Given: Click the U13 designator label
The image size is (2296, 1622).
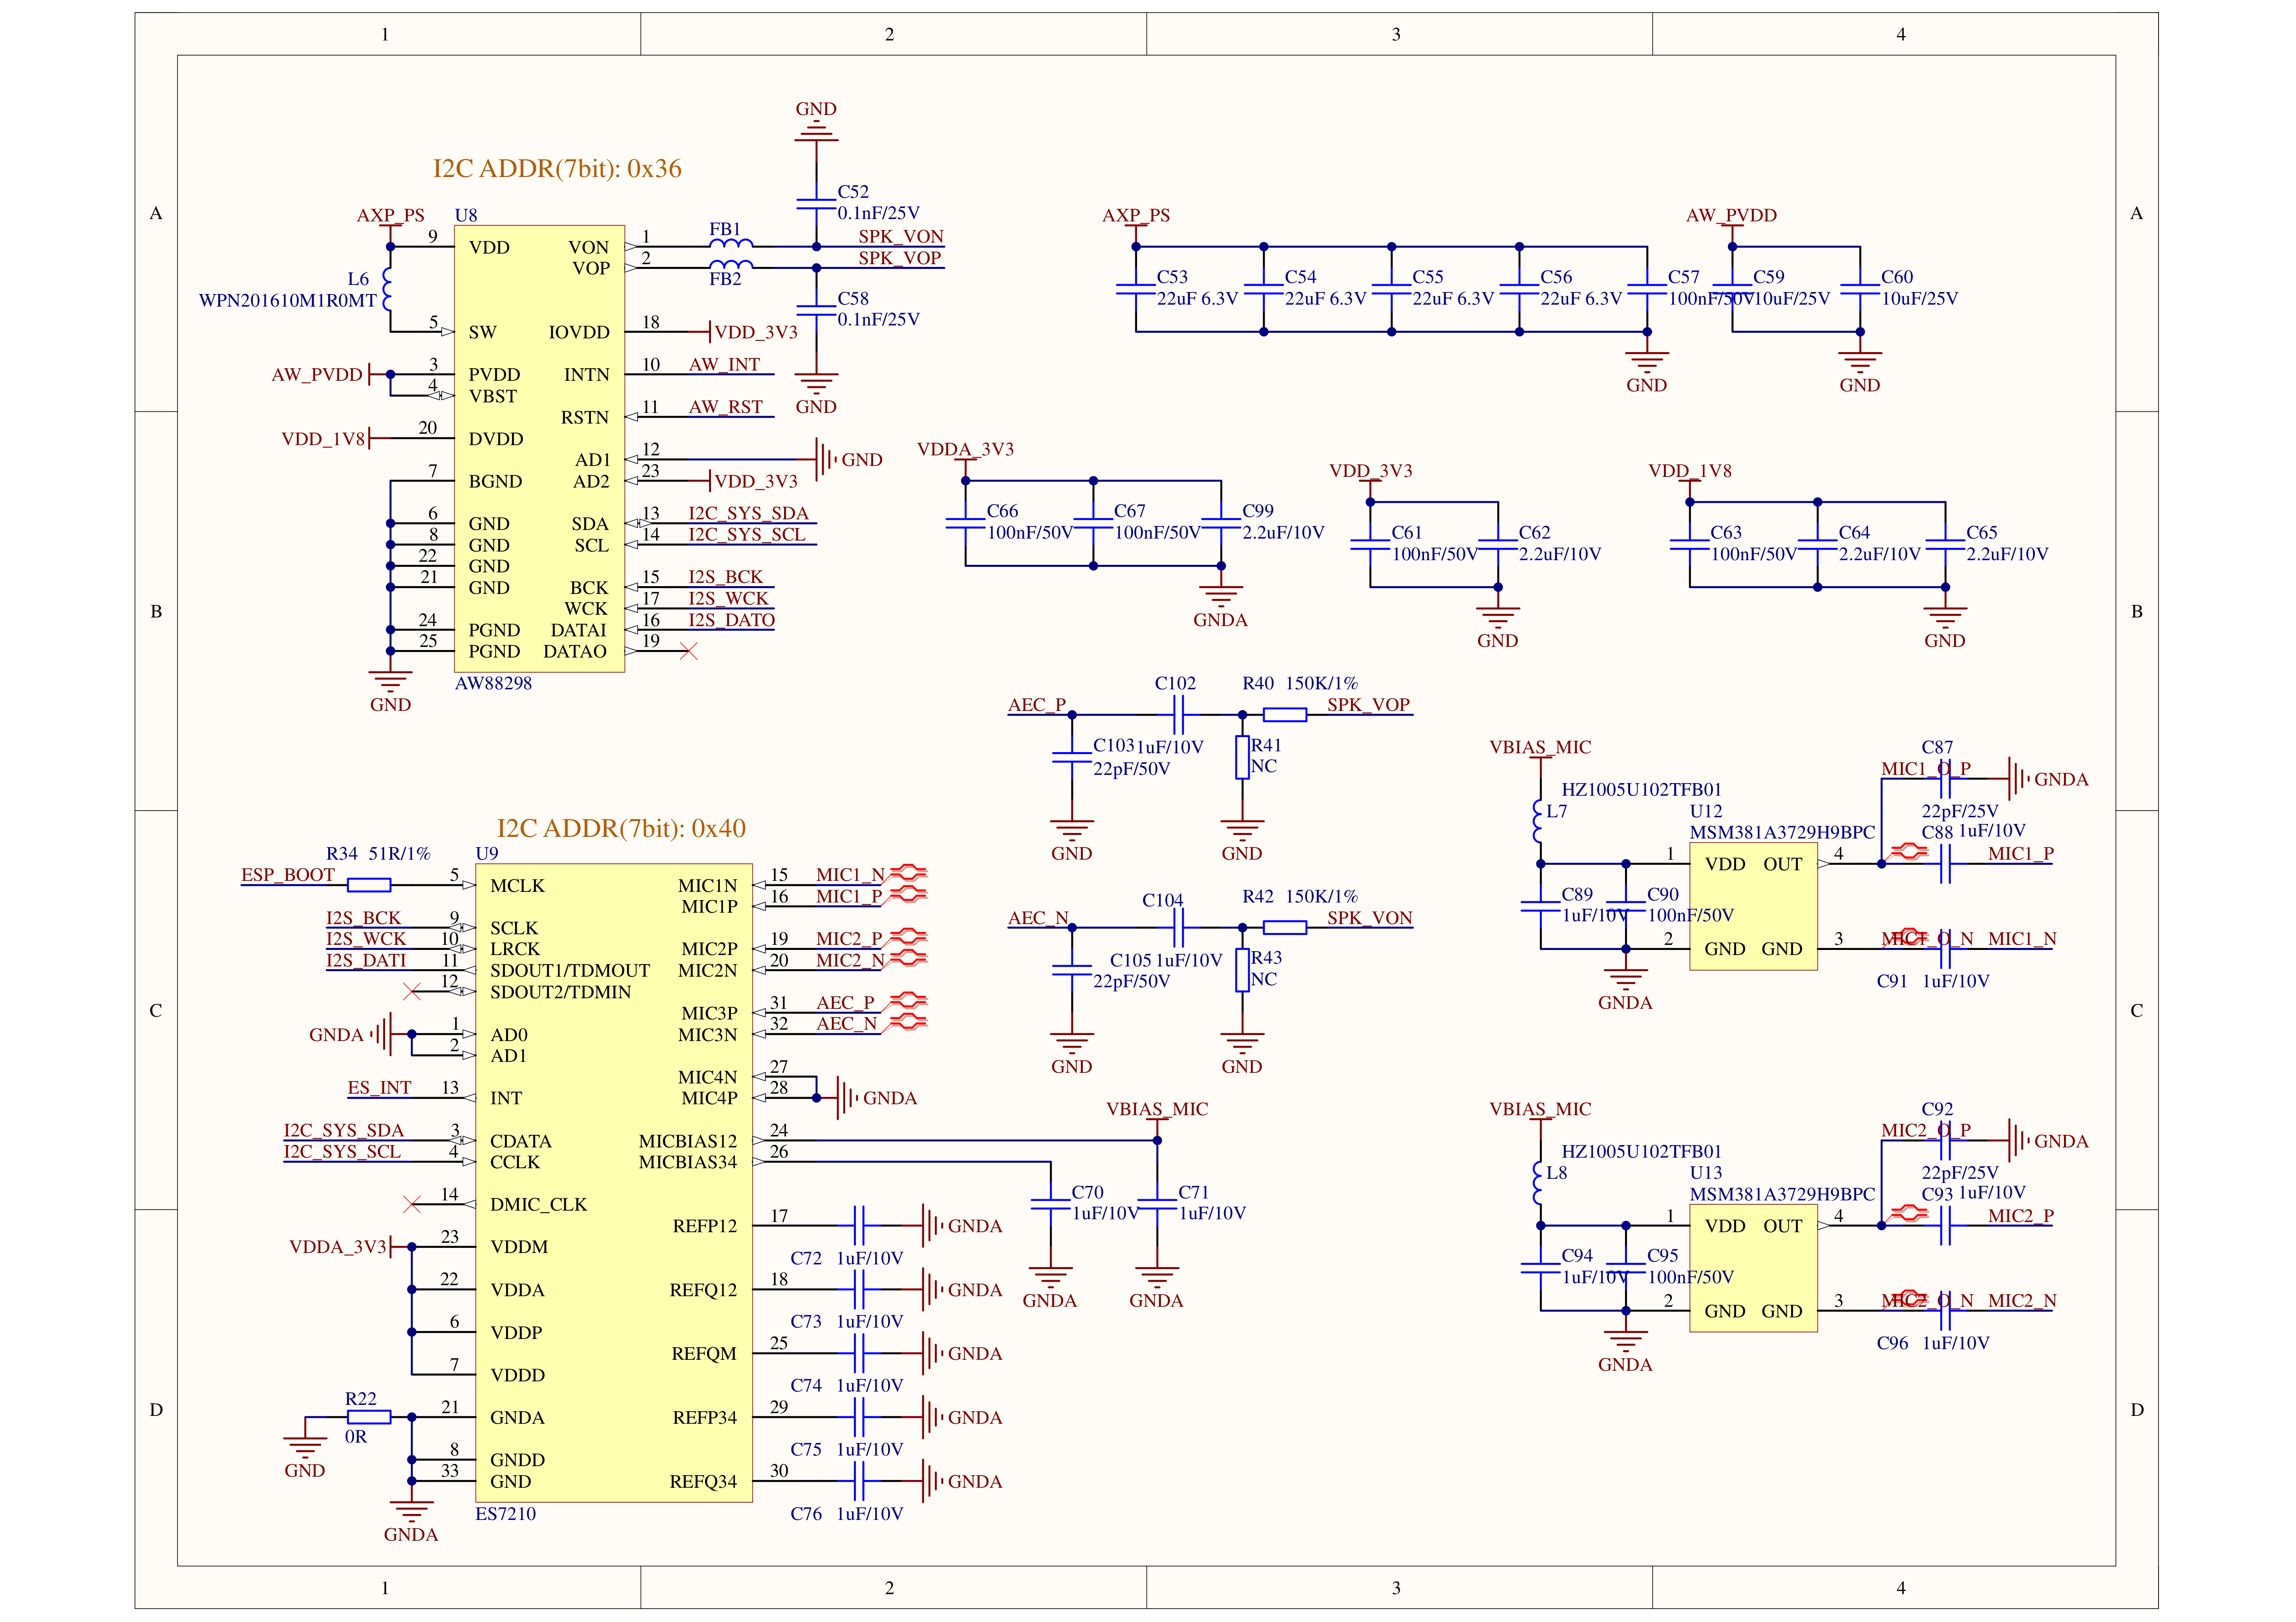Looking at the screenshot, I should 1706,1172.
